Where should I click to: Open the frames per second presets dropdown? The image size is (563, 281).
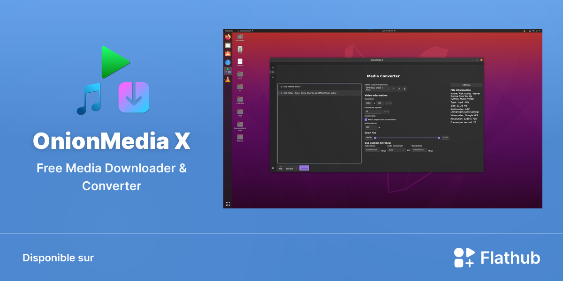coord(386,111)
